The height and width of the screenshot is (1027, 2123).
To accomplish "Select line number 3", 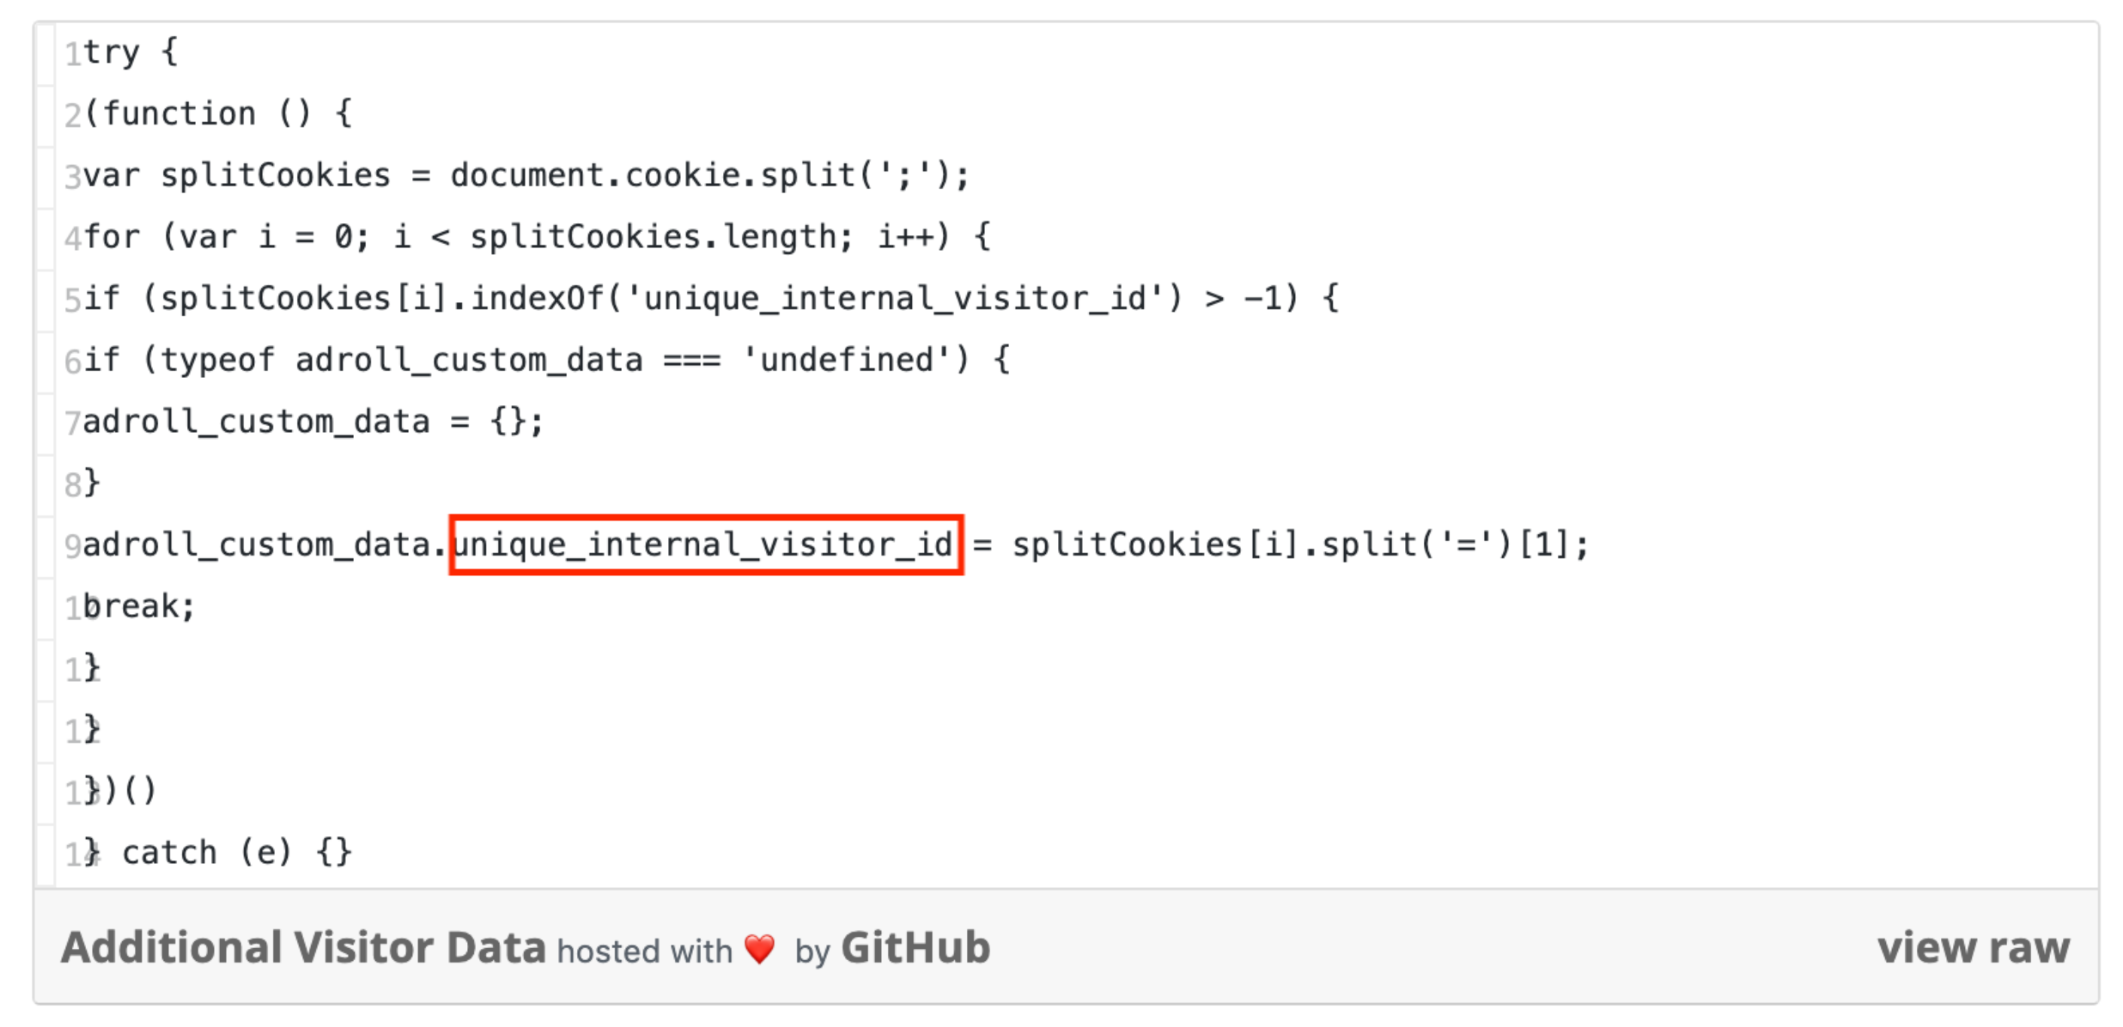I will pos(72,177).
